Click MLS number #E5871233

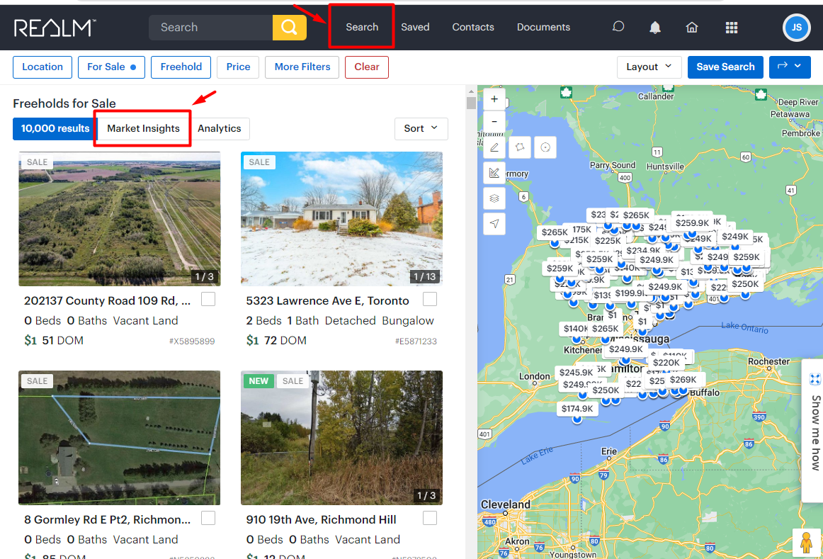416,341
